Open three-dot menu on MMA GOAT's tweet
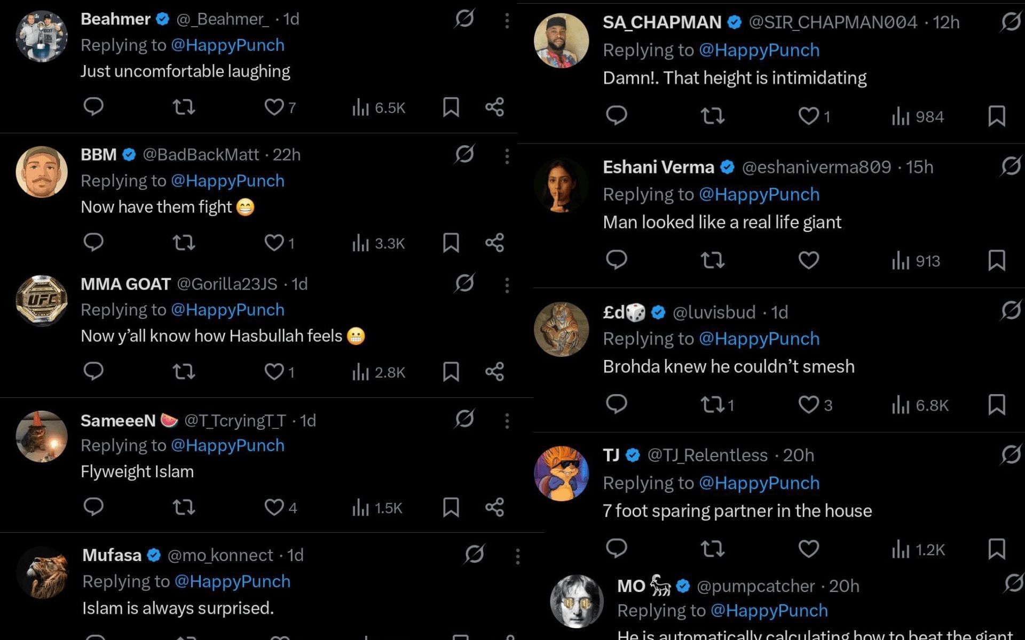The image size is (1025, 640). 507,285
